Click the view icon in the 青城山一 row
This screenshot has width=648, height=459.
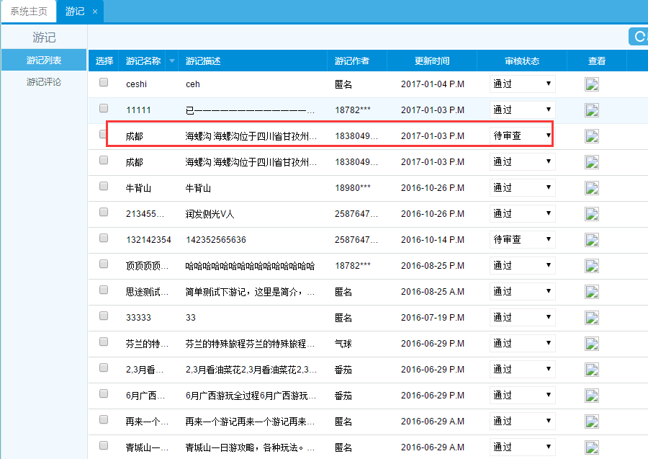[592, 447]
